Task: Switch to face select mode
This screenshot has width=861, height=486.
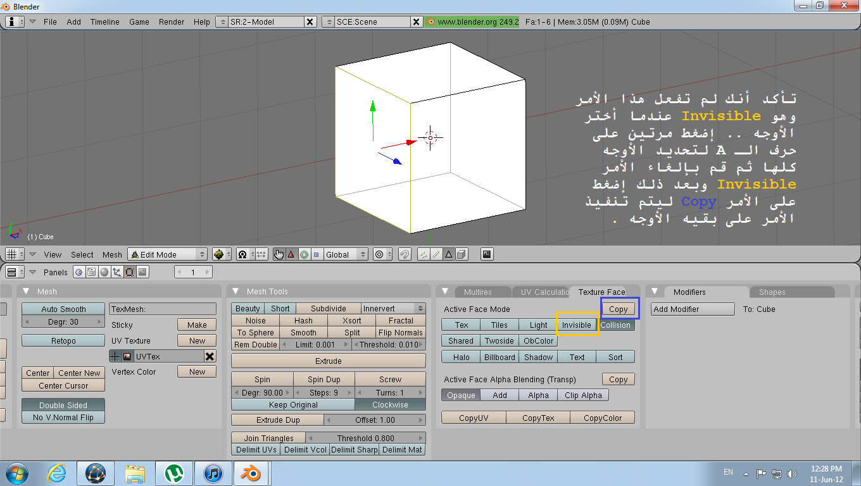Action: [x=448, y=254]
